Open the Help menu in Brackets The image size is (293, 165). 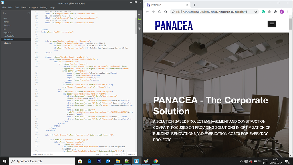tap(52, 7)
